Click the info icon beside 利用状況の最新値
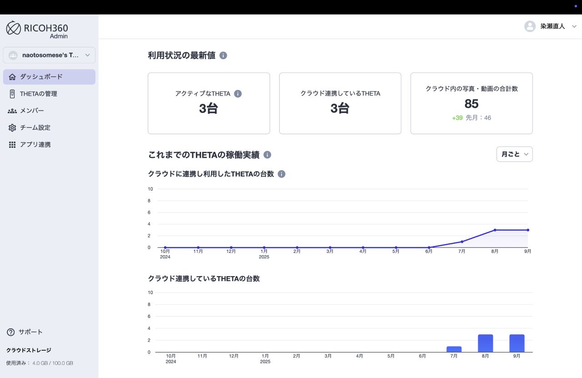 point(223,55)
